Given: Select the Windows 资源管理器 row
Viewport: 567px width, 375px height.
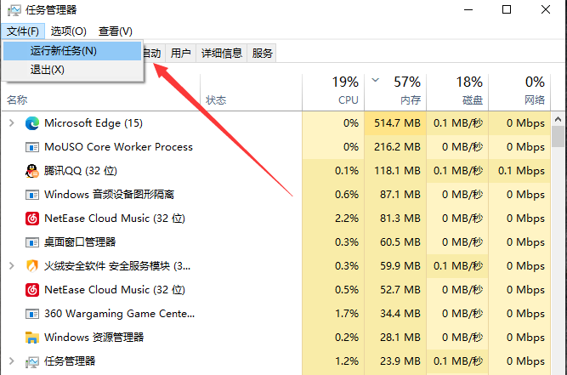Looking at the screenshot, I should coord(275,338).
